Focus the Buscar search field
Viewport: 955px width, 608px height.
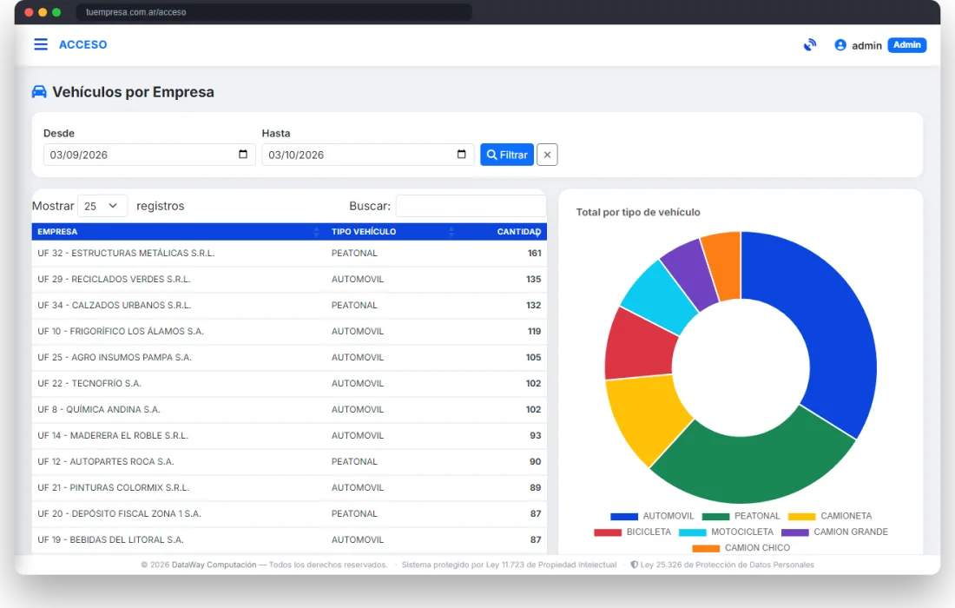pyautogui.click(x=471, y=206)
